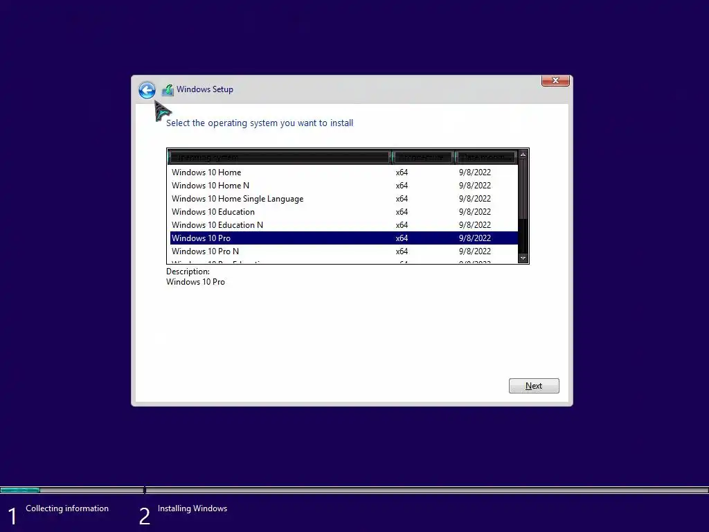Sort by the Architecture column header
This screenshot has height=532, width=709.
pos(423,157)
